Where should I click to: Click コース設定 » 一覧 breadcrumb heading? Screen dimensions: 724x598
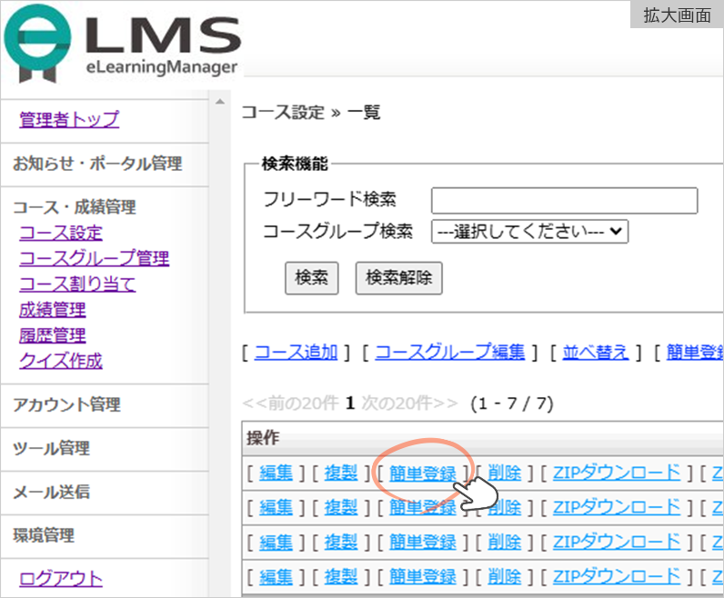[x=311, y=112]
